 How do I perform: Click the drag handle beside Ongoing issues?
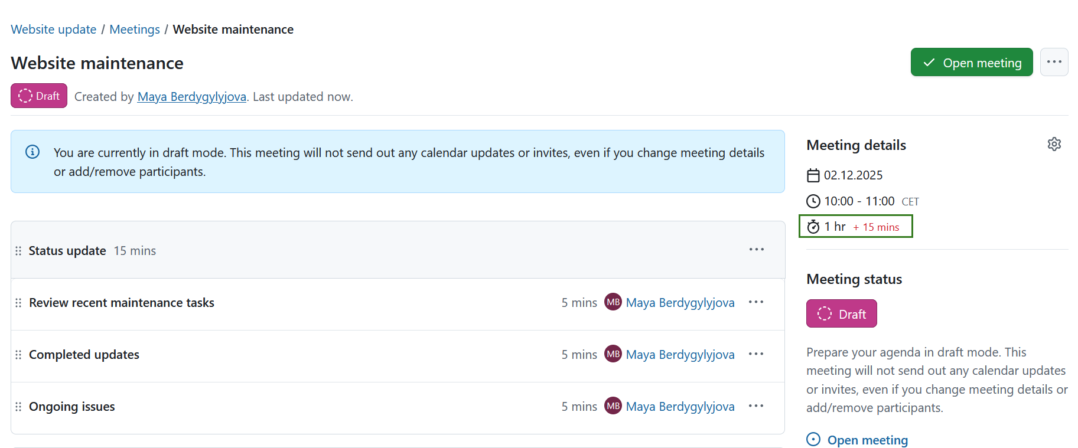point(18,407)
